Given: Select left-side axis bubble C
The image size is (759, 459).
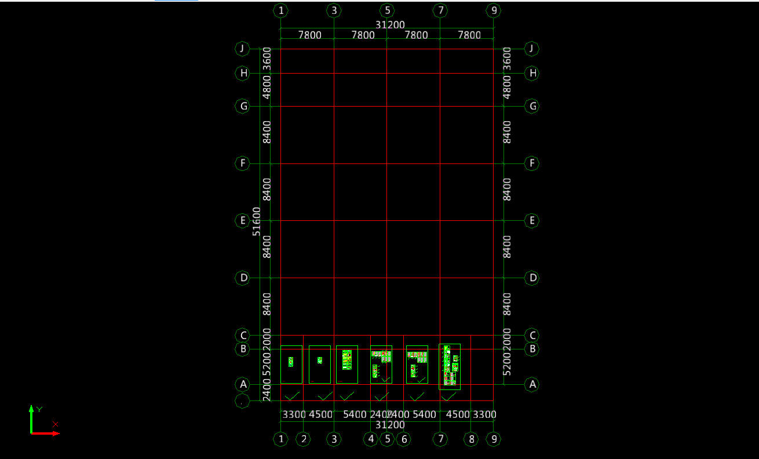Looking at the screenshot, I should click(x=242, y=335).
